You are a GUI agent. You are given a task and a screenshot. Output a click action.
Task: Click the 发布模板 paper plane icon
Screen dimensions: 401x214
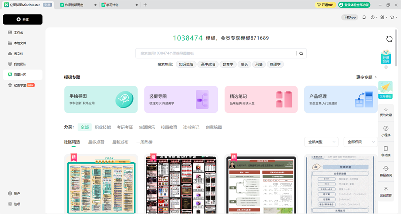coord(385,90)
